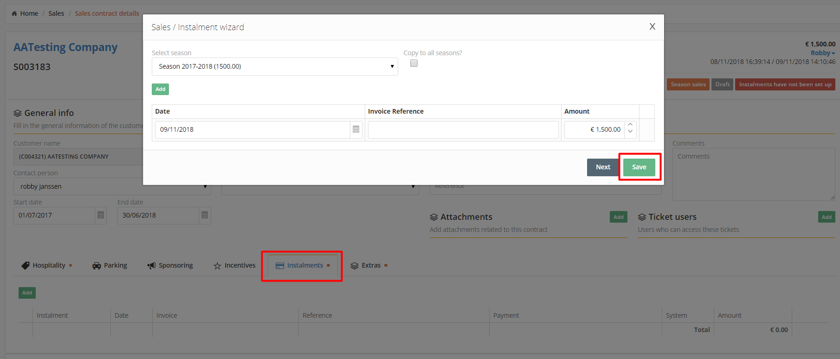Switch to the Parking tab
Viewport: 840px width, 359px height.
[110, 265]
